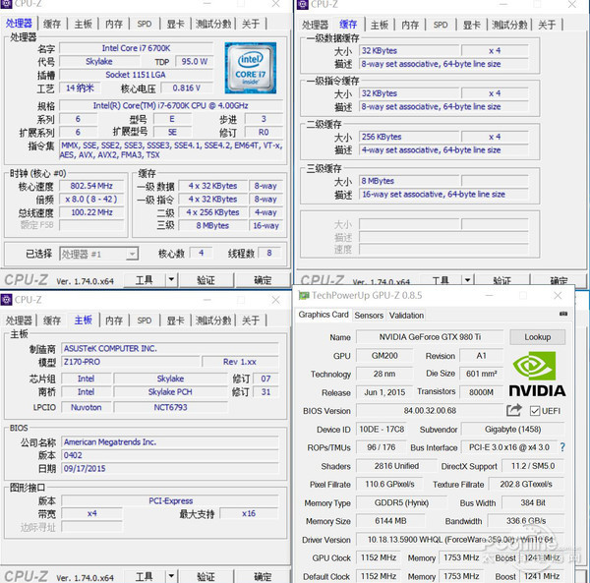Click the 8 MBytes L3 size in cache window
The width and height of the screenshot is (590, 583).
(x=409, y=181)
